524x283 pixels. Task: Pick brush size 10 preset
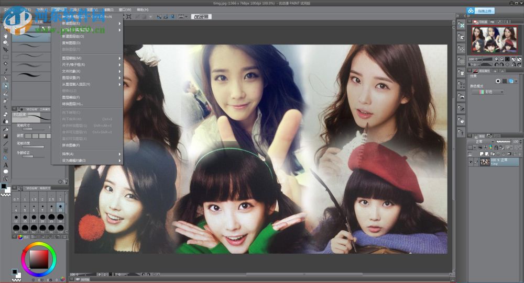click(60, 208)
